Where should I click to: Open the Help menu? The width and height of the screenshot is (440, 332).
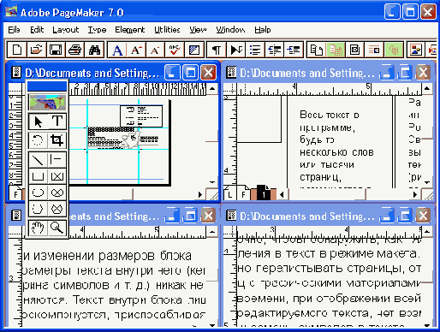[263, 30]
